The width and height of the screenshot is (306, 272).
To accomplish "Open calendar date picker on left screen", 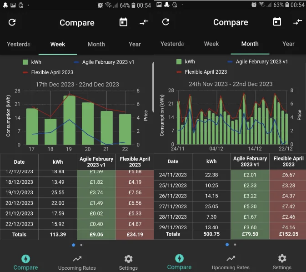I will pyautogui.click(x=123, y=22).
